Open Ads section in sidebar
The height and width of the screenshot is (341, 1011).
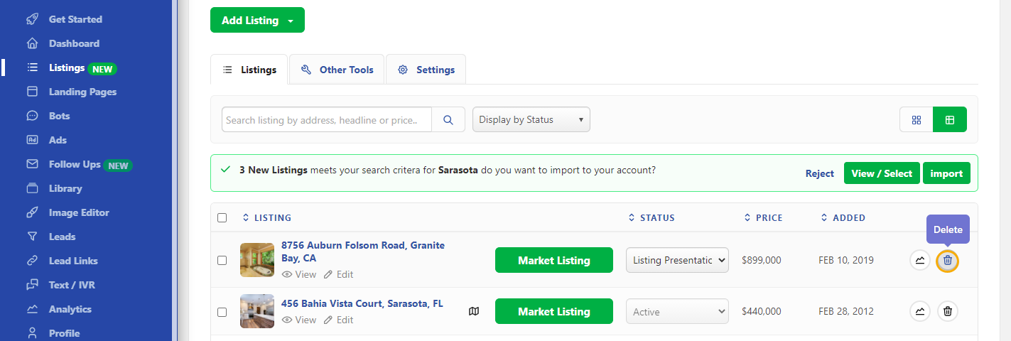tap(58, 140)
